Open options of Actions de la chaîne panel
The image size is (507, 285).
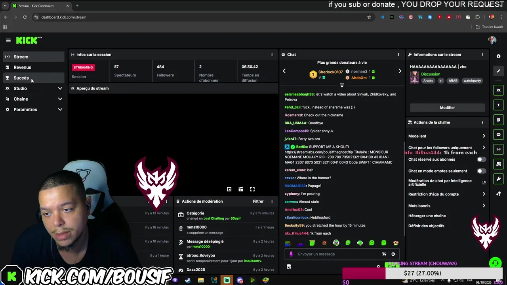pyautogui.click(x=482, y=122)
